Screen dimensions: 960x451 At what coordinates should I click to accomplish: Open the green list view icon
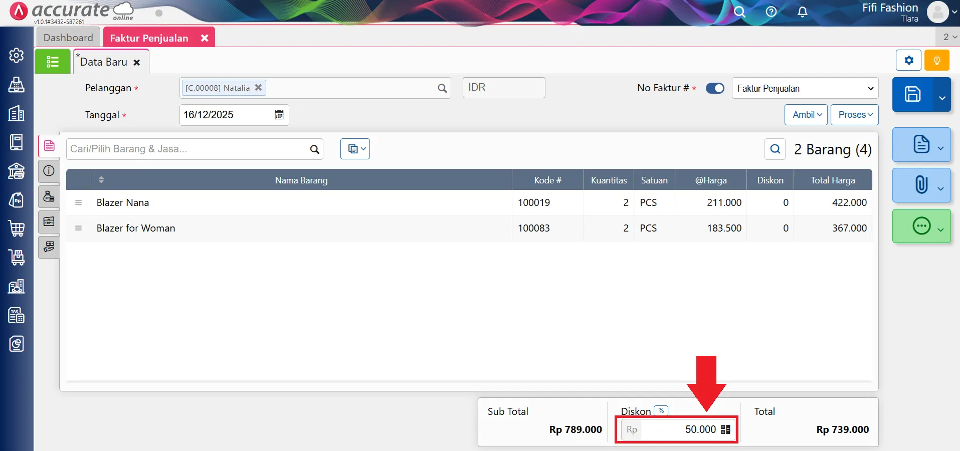tap(53, 62)
